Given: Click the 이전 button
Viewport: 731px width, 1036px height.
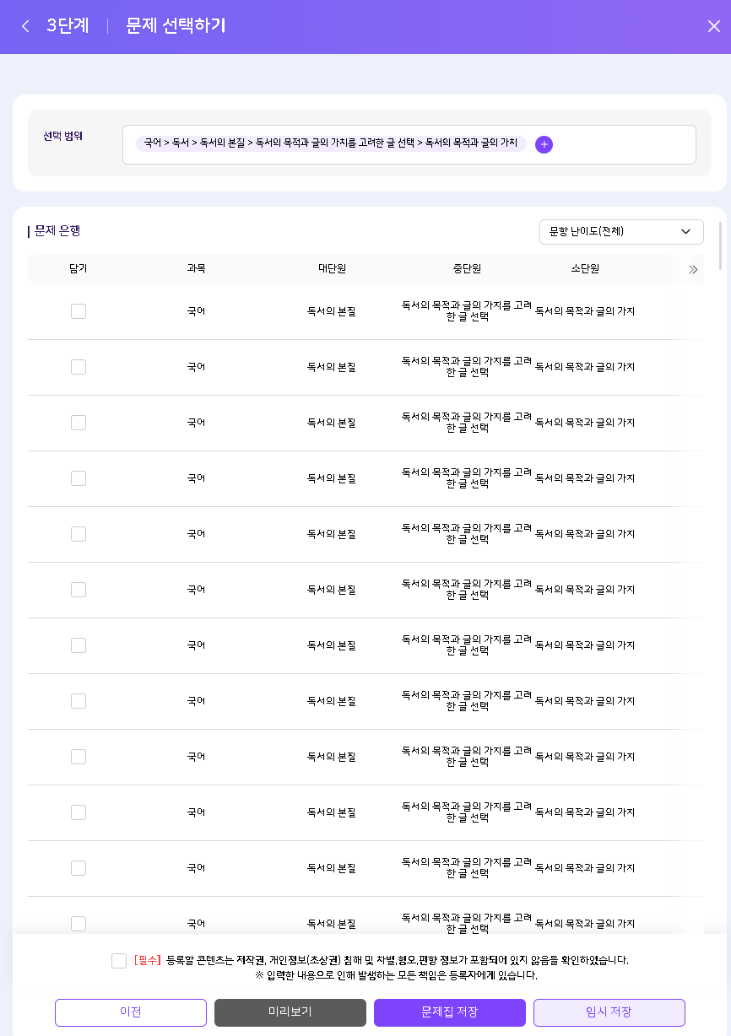Looking at the screenshot, I should click(x=131, y=1012).
